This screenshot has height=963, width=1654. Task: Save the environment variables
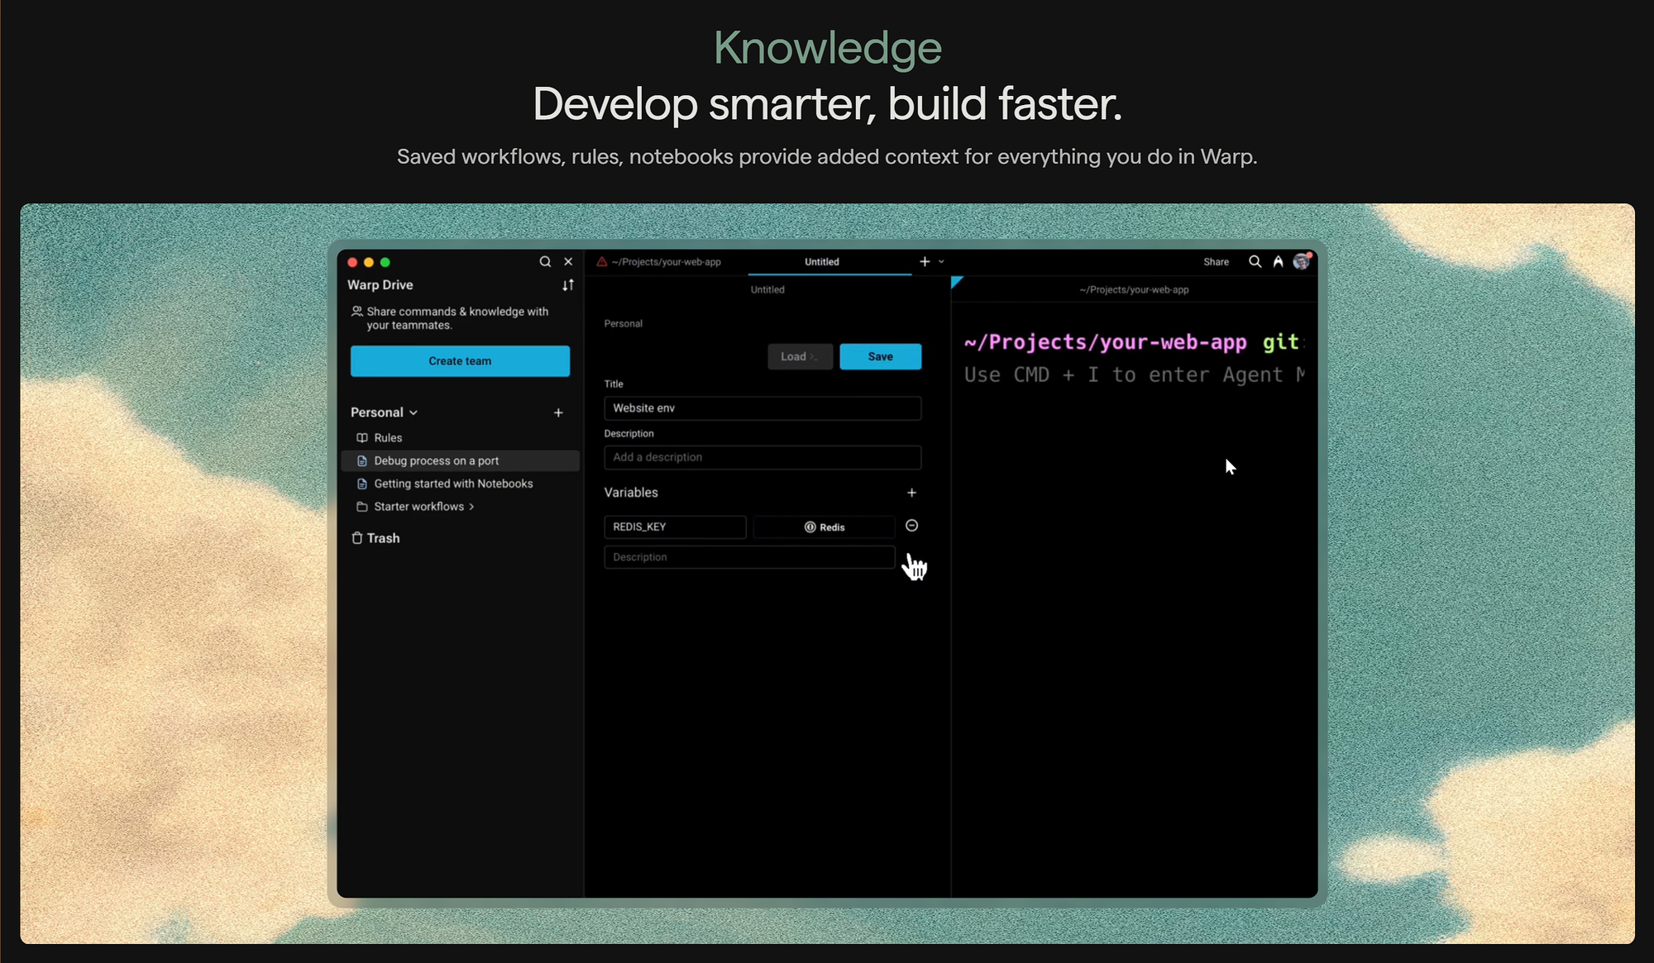880,356
